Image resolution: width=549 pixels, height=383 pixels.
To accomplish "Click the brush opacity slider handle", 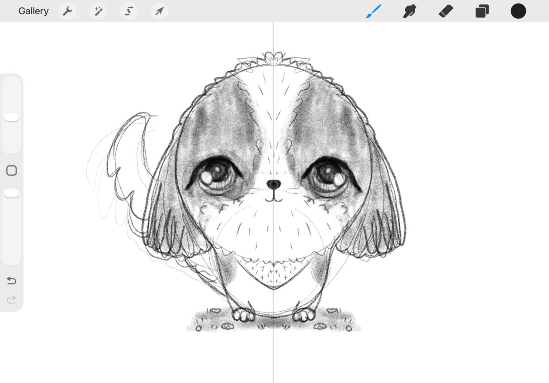I will click(x=11, y=193).
